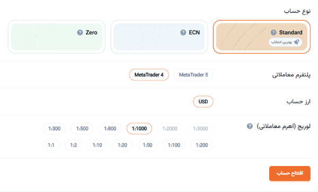This screenshot has height=192, width=318.
Task: Click the rocket icon in best choice badge
Action: coord(296,42)
